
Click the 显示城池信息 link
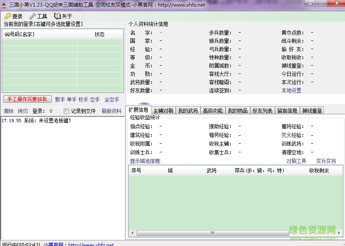click(x=145, y=161)
